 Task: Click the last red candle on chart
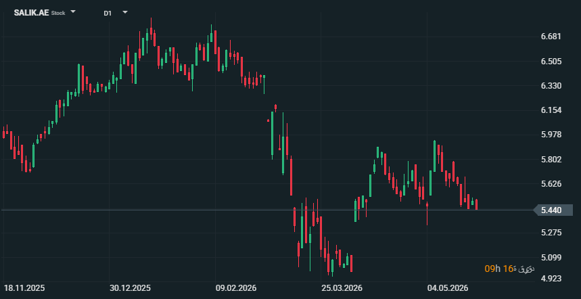click(x=477, y=204)
